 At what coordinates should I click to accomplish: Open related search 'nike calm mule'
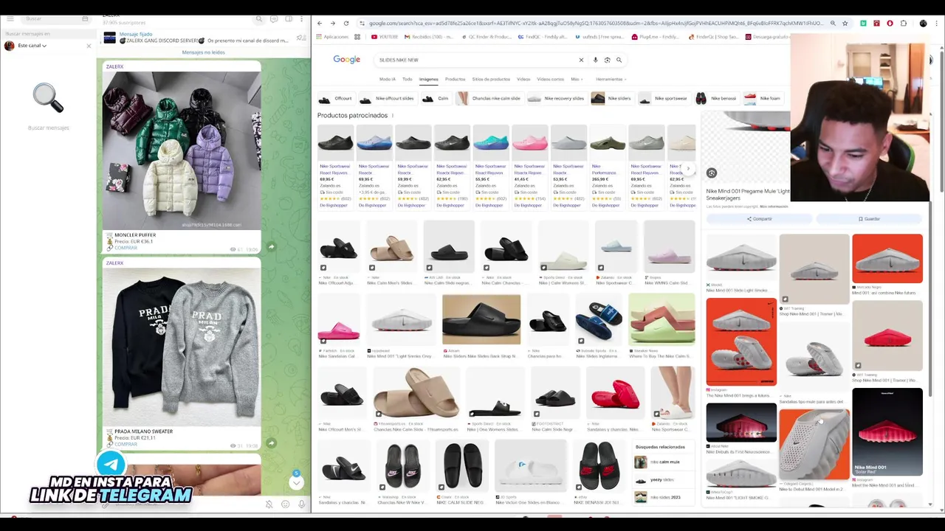[x=664, y=462]
